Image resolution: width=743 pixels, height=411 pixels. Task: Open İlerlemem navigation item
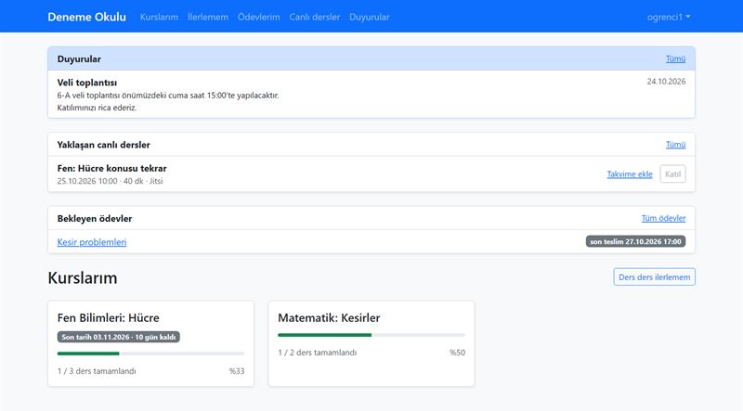(x=208, y=17)
